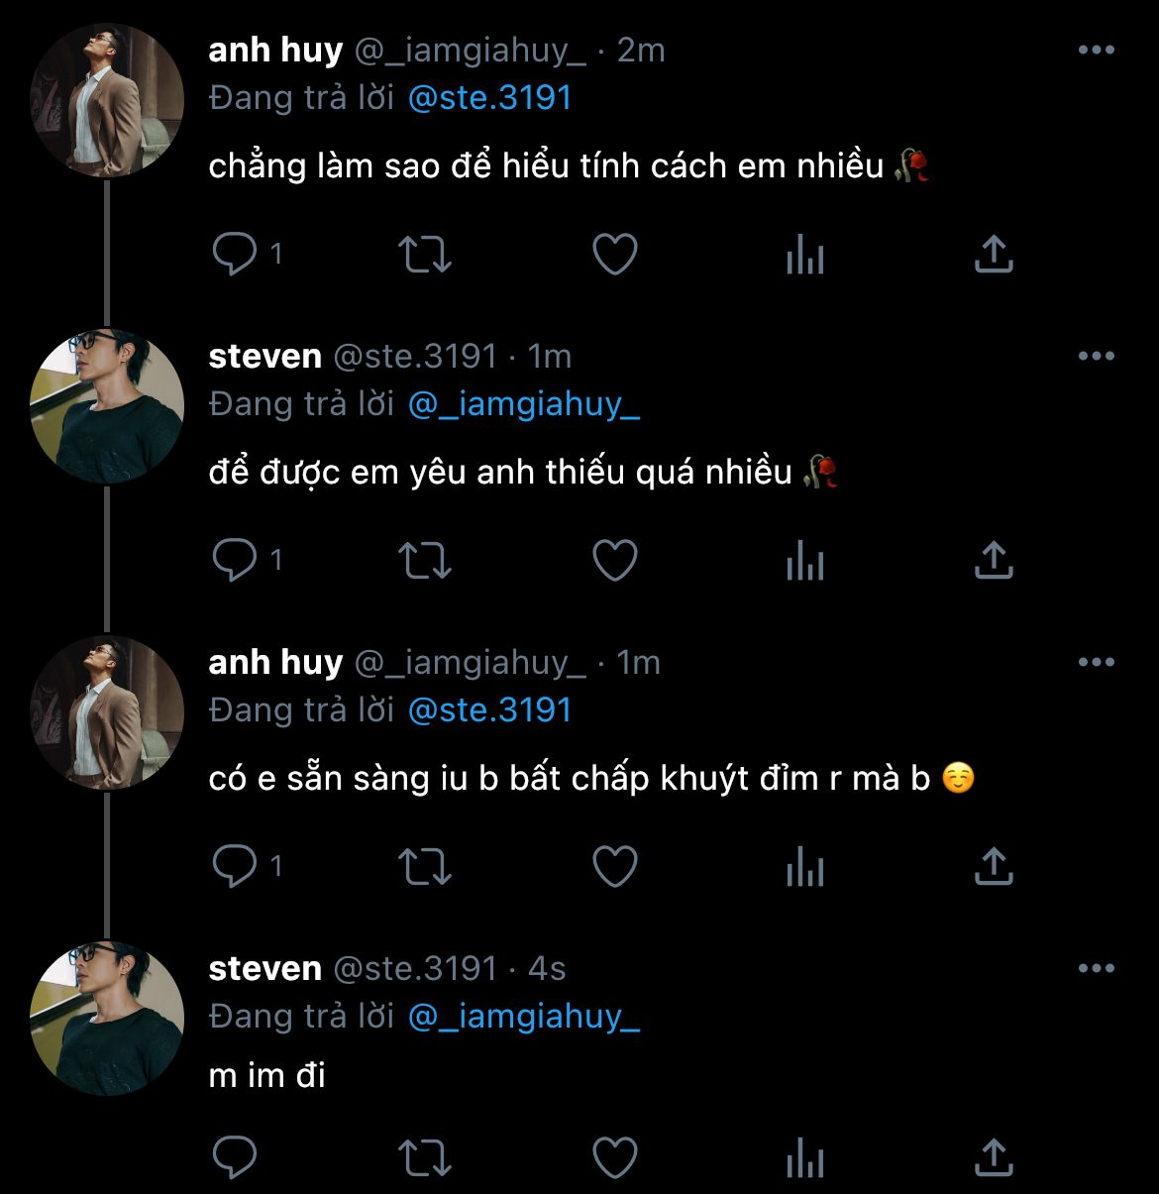Like anh huy's first tweet about tính cách
The height and width of the screenshot is (1194, 1159).
coord(614,255)
